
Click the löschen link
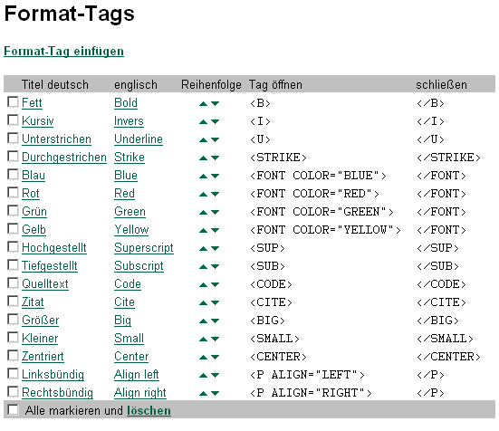click(149, 411)
